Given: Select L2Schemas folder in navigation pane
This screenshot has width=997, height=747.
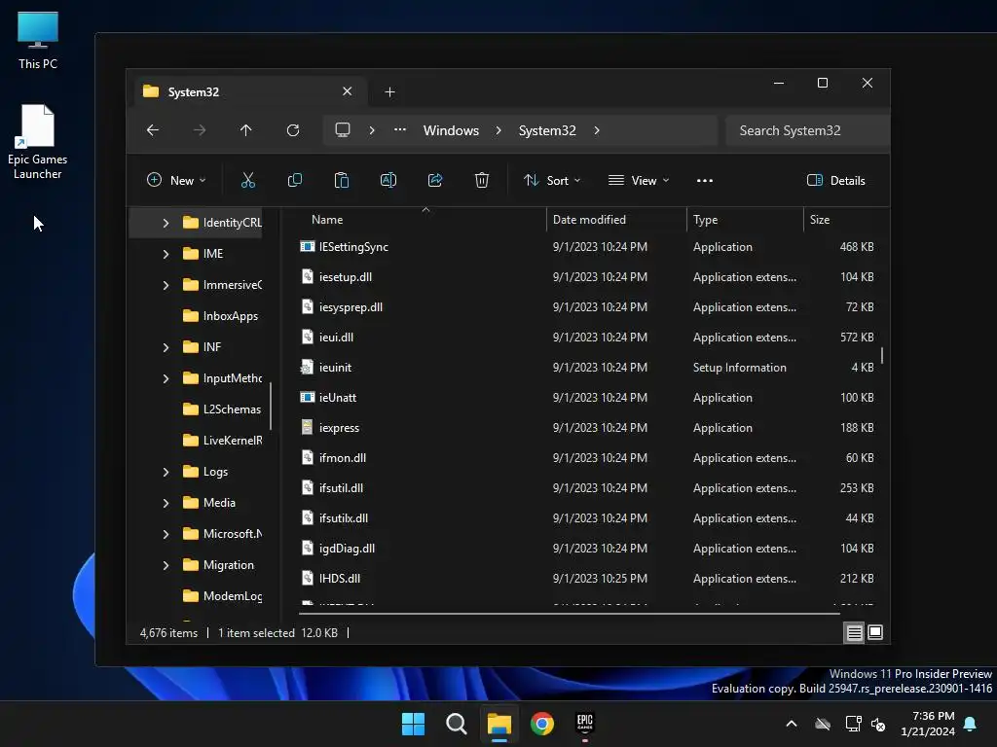Looking at the screenshot, I should (x=221, y=409).
